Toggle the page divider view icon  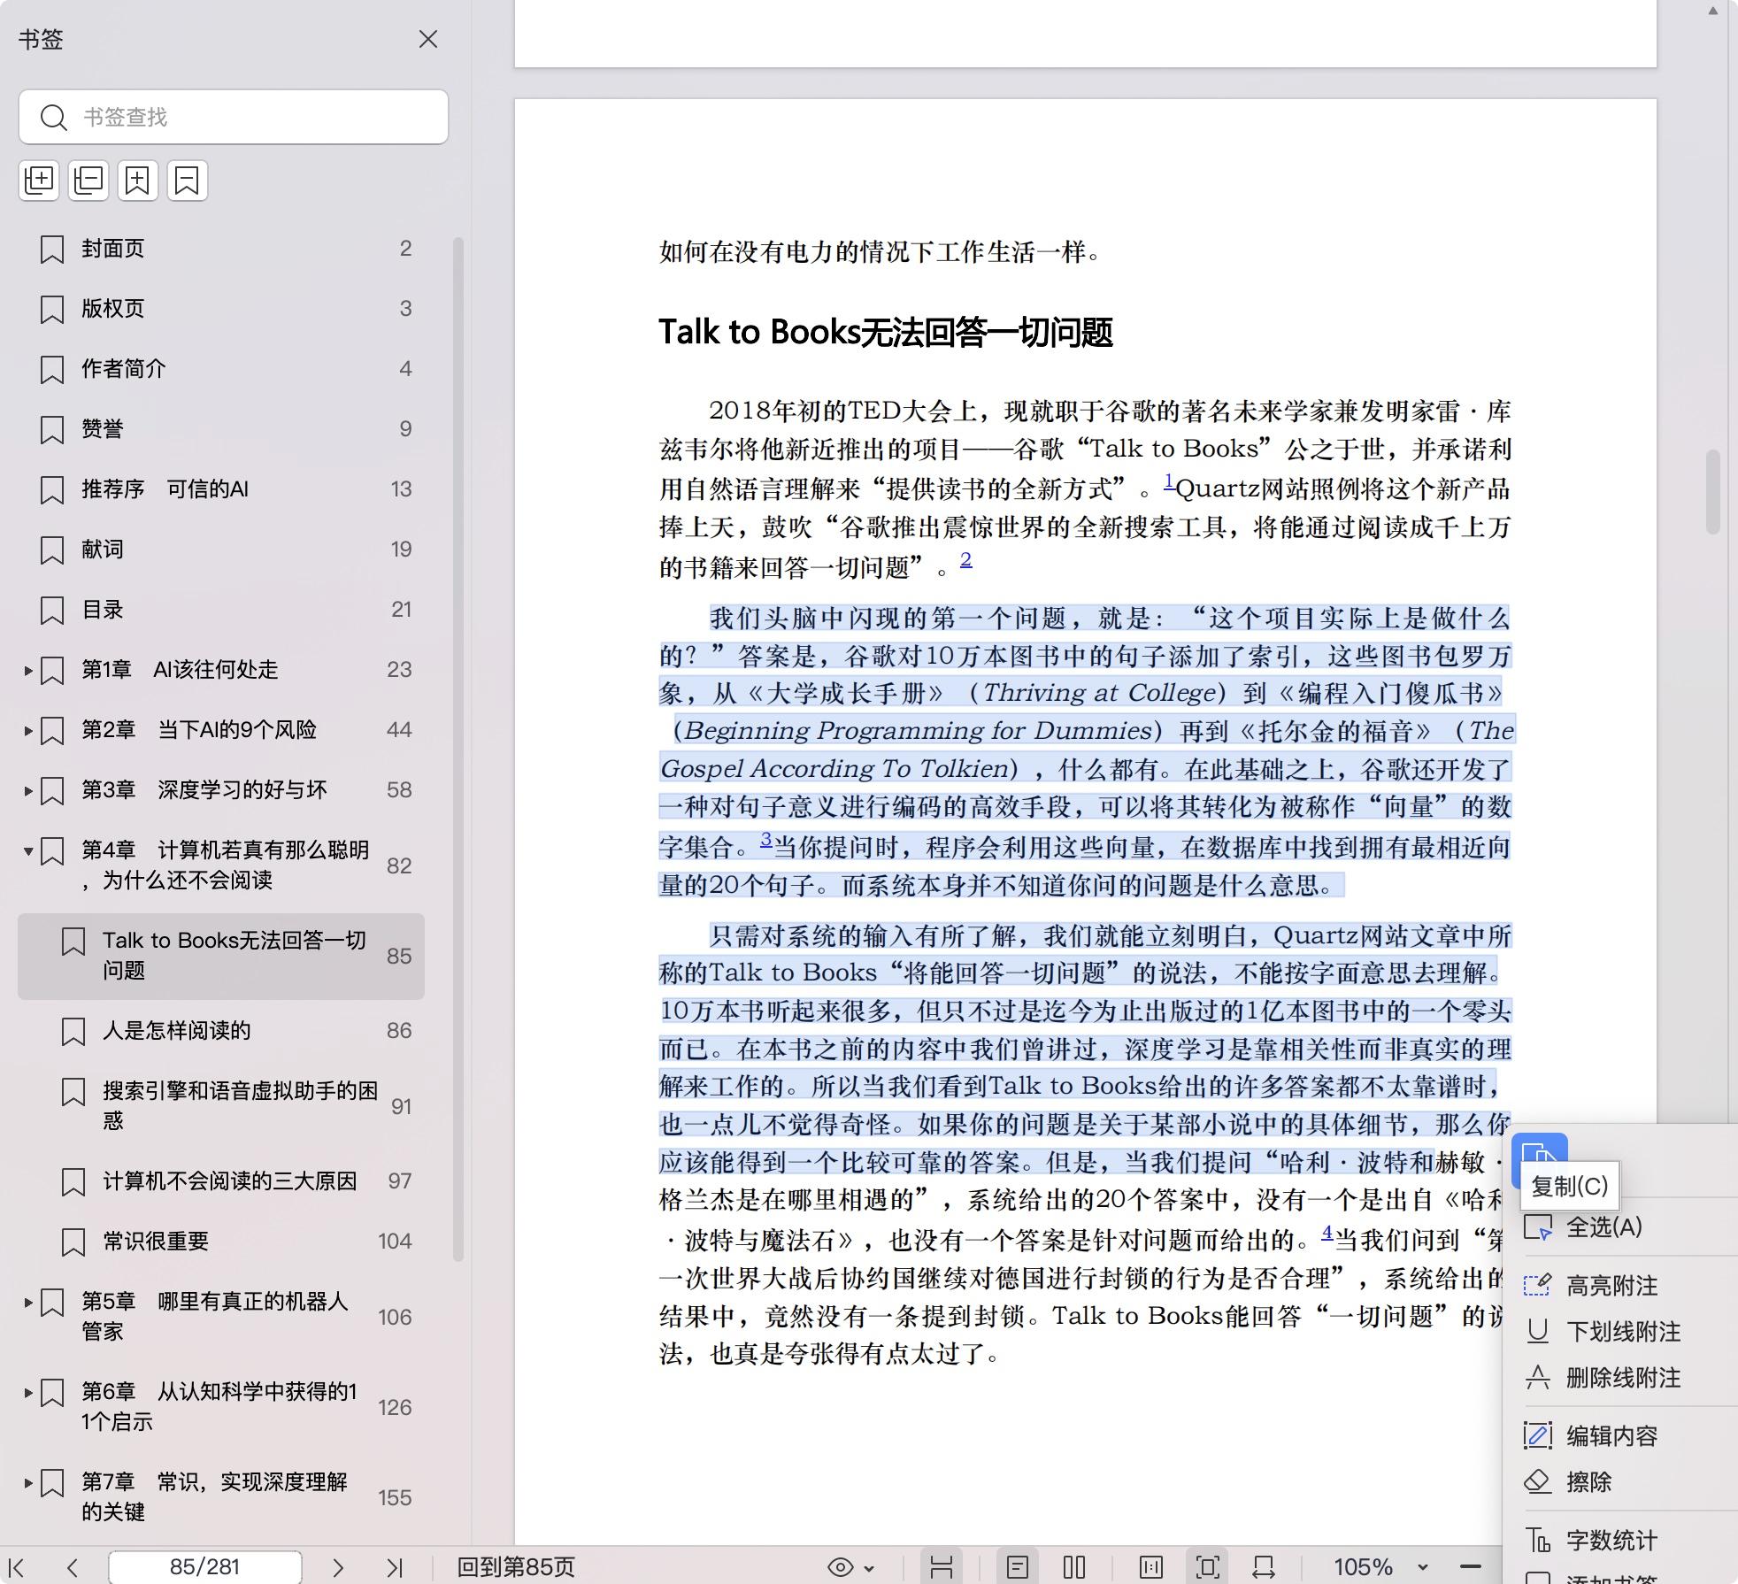click(x=942, y=1567)
